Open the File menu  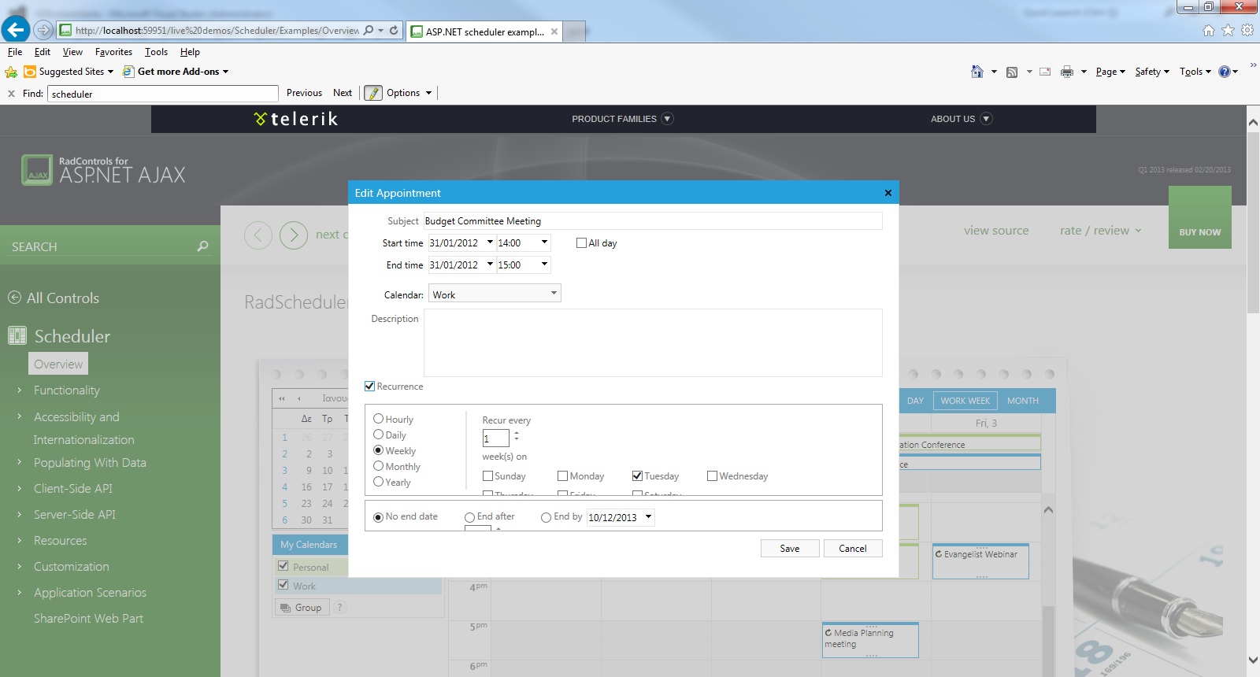15,52
